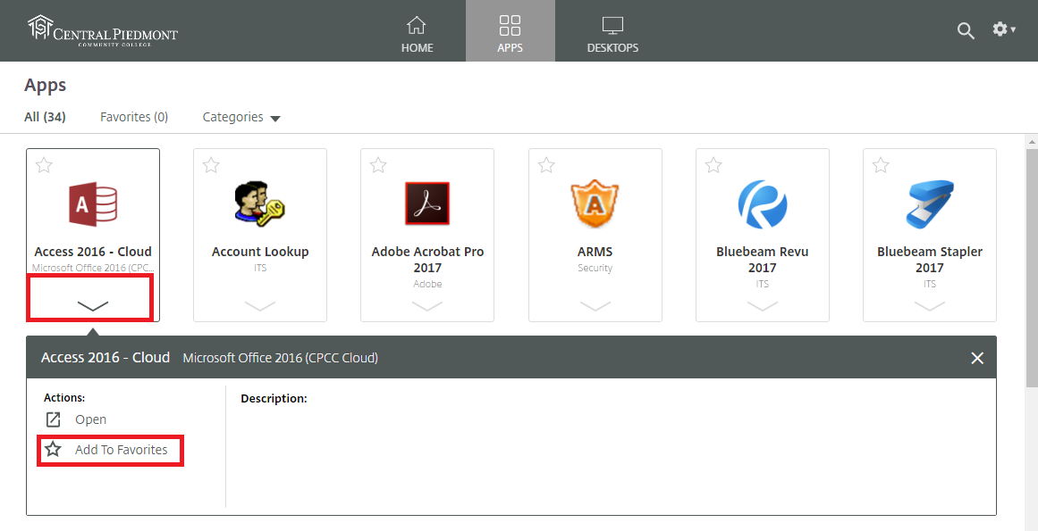Open the Categories dropdown
Viewport: 1038px width, 531px height.
click(x=241, y=117)
